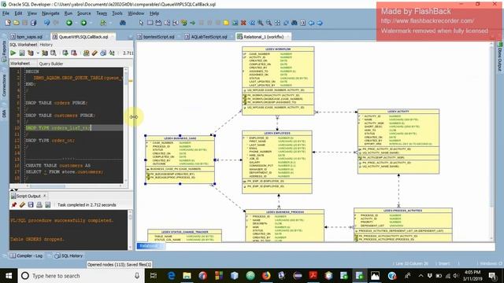Image resolution: width=504 pixels, height=283 pixels.
Task: Open the Query Builder tab
Action: [x=51, y=64]
